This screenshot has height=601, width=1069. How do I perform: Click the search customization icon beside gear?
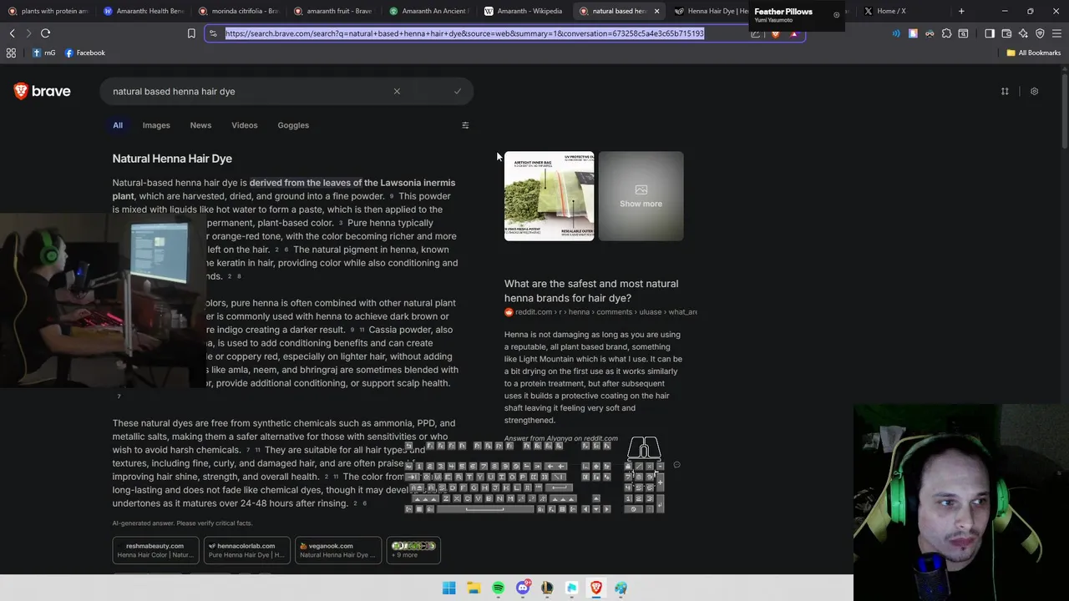(x=1005, y=91)
